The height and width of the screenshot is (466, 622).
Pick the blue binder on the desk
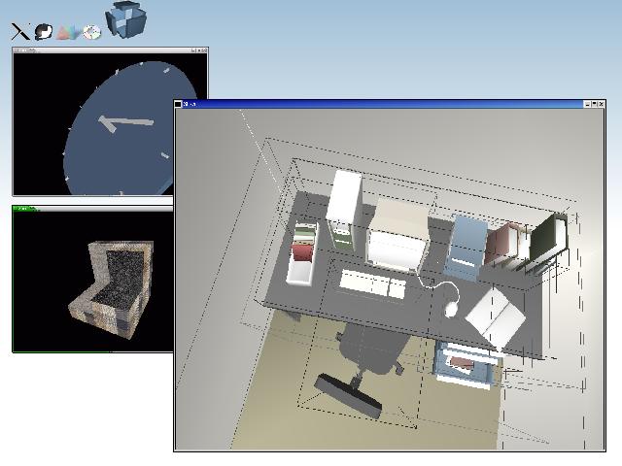click(466, 247)
